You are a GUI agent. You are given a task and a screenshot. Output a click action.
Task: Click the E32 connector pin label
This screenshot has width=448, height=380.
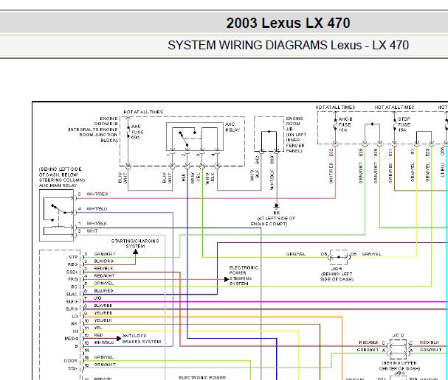[331, 152]
